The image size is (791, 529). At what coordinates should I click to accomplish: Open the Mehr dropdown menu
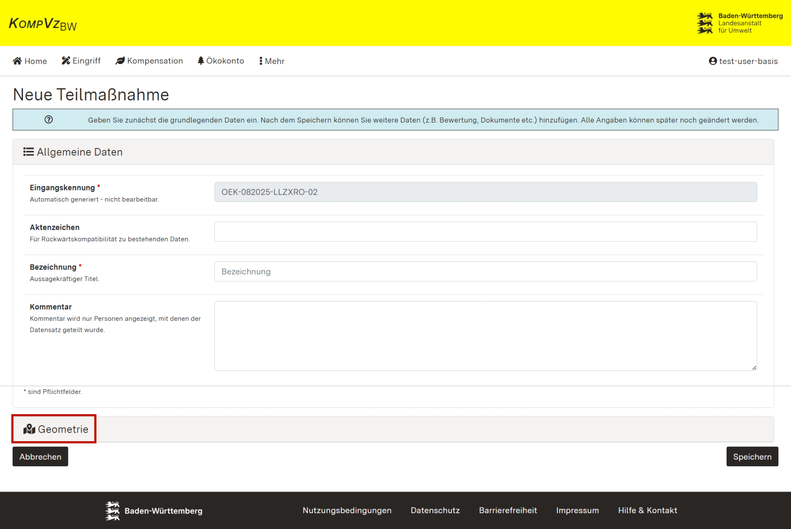point(272,61)
